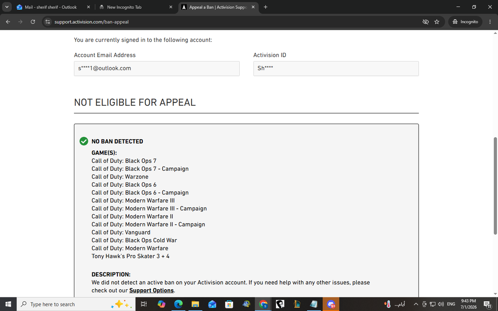Open Microsoft Store from the taskbar
Image resolution: width=498 pixels, height=311 pixels.
pyautogui.click(x=229, y=304)
